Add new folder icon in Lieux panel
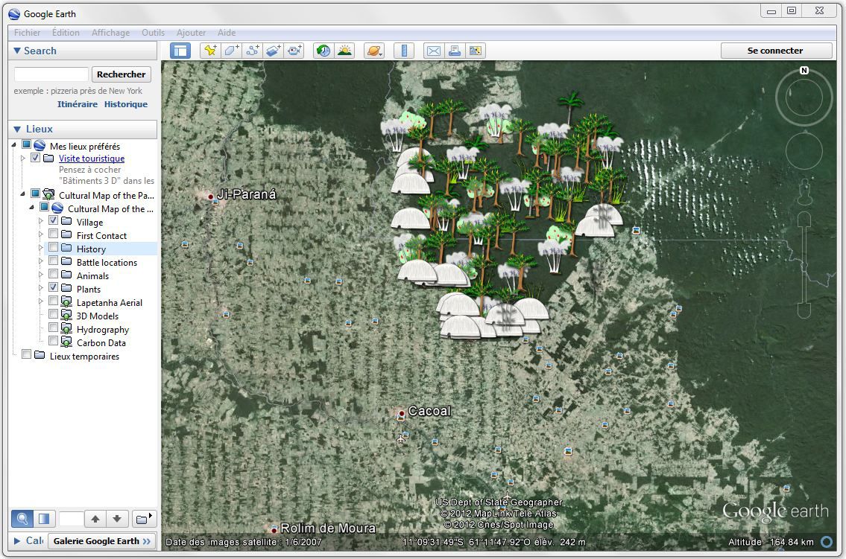This screenshot has height=559, width=846. click(143, 519)
